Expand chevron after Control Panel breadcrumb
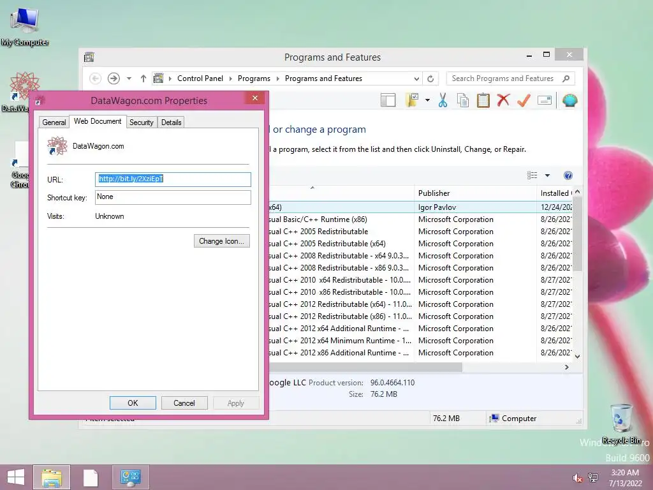The width and height of the screenshot is (653, 490). pyautogui.click(x=231, y=78)
